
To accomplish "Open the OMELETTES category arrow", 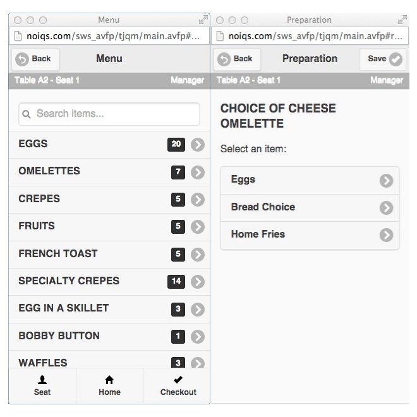I will pos(198,172).
